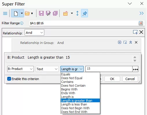Click the Open scenario folder icon
The width and height of the screenshot is (147, 115).
point(27,13)
